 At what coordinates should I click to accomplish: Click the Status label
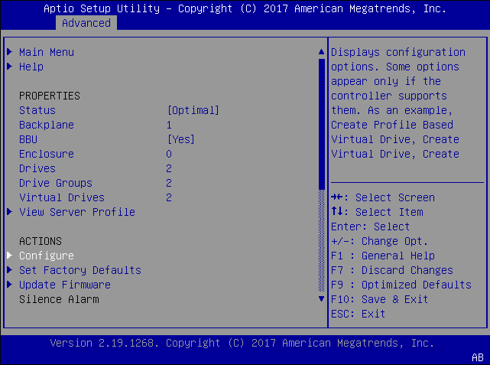(x=37, y=110)
